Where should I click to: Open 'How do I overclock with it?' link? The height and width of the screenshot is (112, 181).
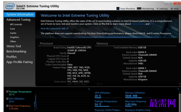55,28
